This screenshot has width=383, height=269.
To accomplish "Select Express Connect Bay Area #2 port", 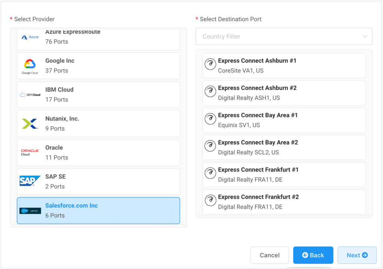I will click(284, 147).
